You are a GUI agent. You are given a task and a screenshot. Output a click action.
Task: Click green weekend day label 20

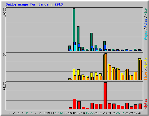click(x=92, y=113)
